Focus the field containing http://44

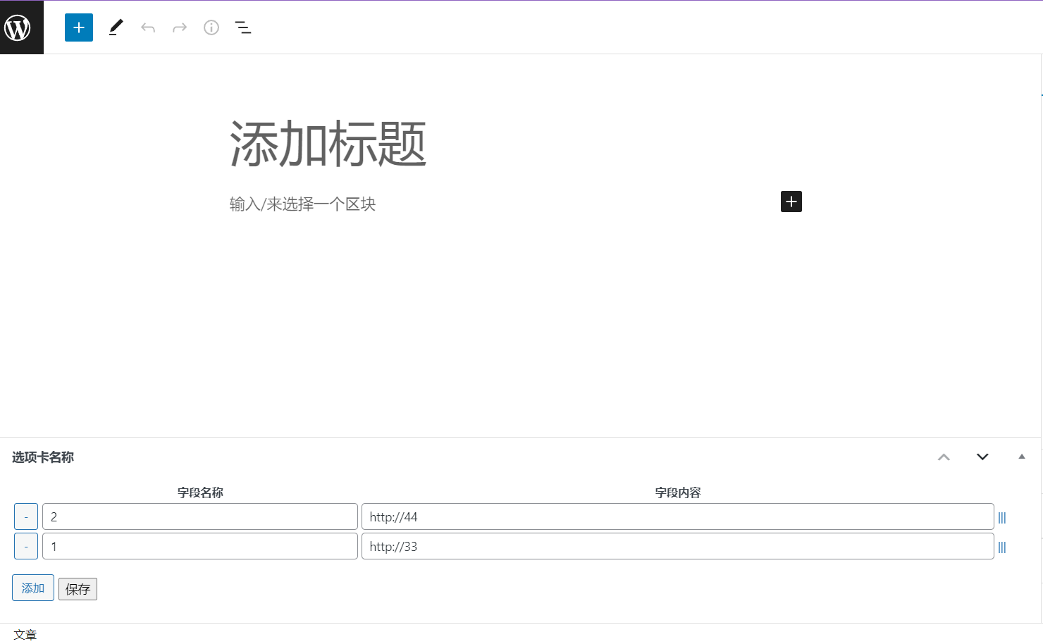tap(677, 517)
